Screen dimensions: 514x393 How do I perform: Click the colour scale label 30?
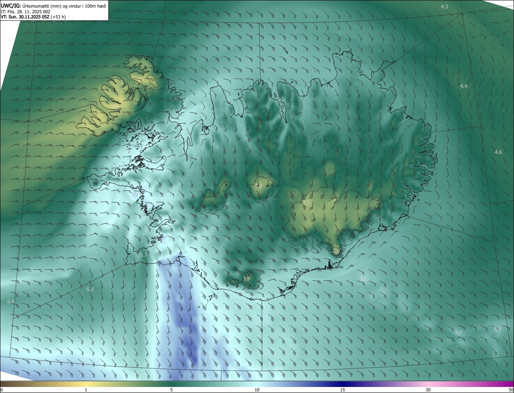[x=428, y=390]
